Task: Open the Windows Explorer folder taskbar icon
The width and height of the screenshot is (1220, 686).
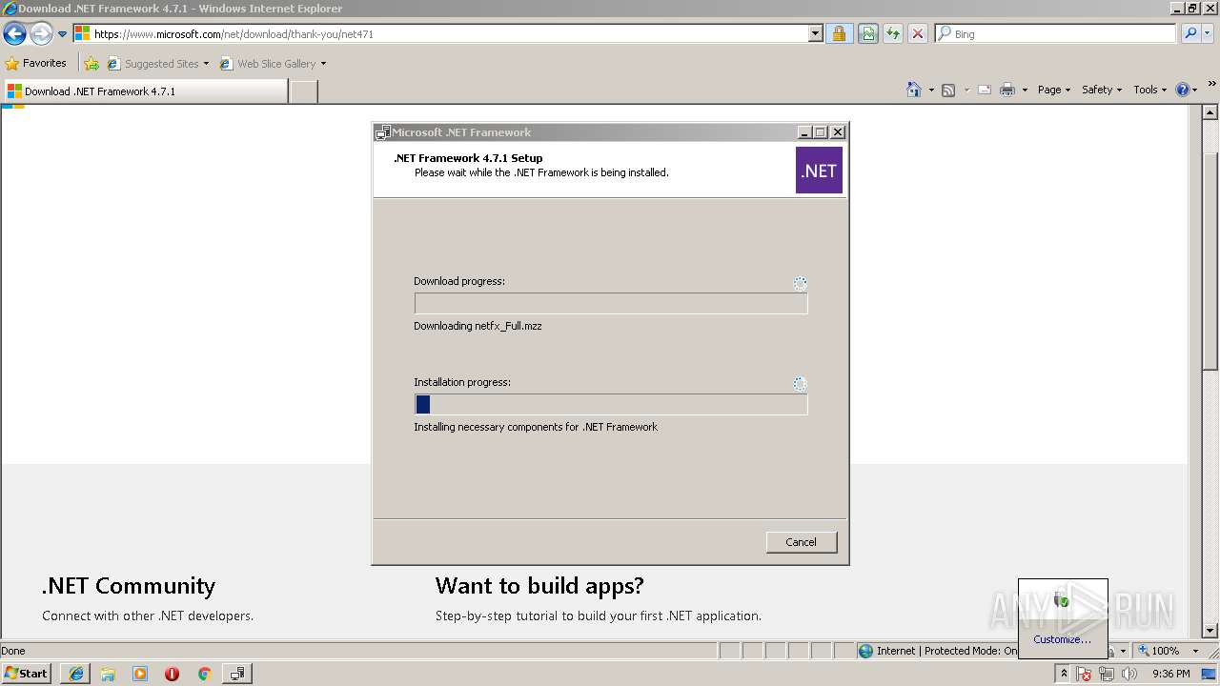Action: pos(108,674)
